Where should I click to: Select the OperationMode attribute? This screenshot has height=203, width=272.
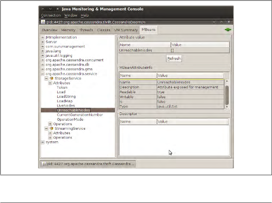click(70, 120)
